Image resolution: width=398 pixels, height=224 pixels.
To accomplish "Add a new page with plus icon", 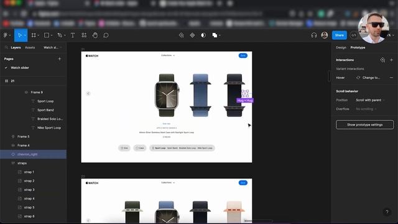I will point(60,58).
